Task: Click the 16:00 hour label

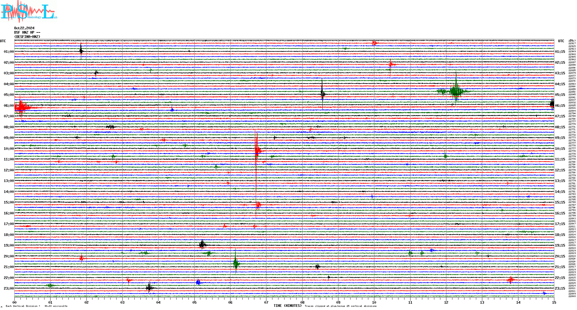Action: point(9,213)
